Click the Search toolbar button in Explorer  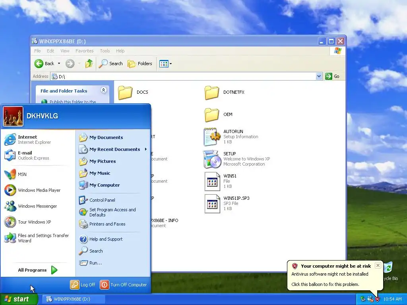point(110,64)
